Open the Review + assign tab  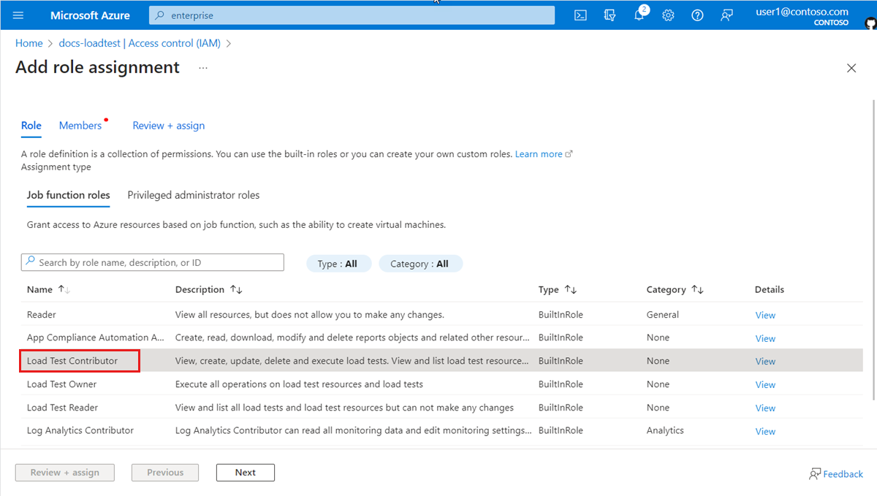click(x=168, y=125)
